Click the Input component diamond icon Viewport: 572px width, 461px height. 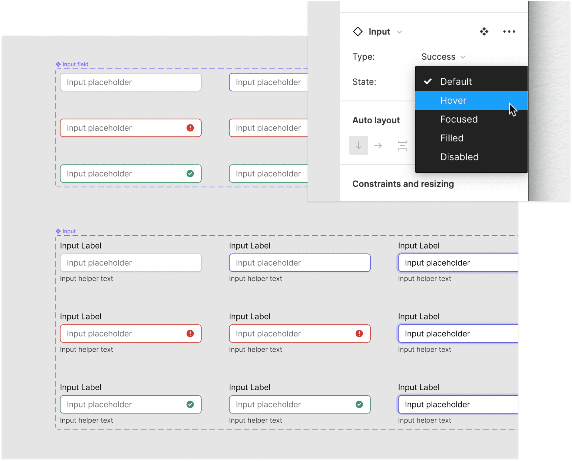[358, 32]
